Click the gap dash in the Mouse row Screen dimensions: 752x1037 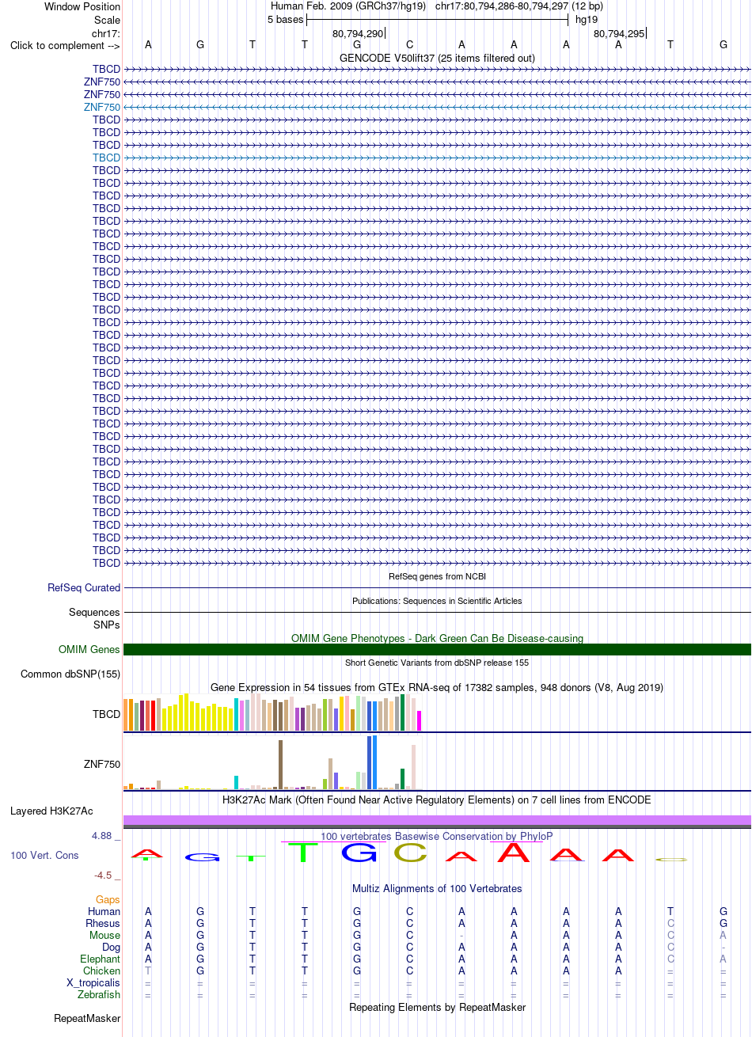point(461,936)
